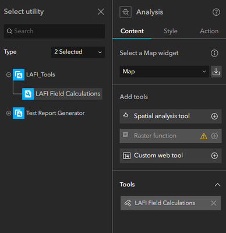The width and height of the screenshot is (226, 233).
Task: Click the Raster function row
Action: (171, 136)
